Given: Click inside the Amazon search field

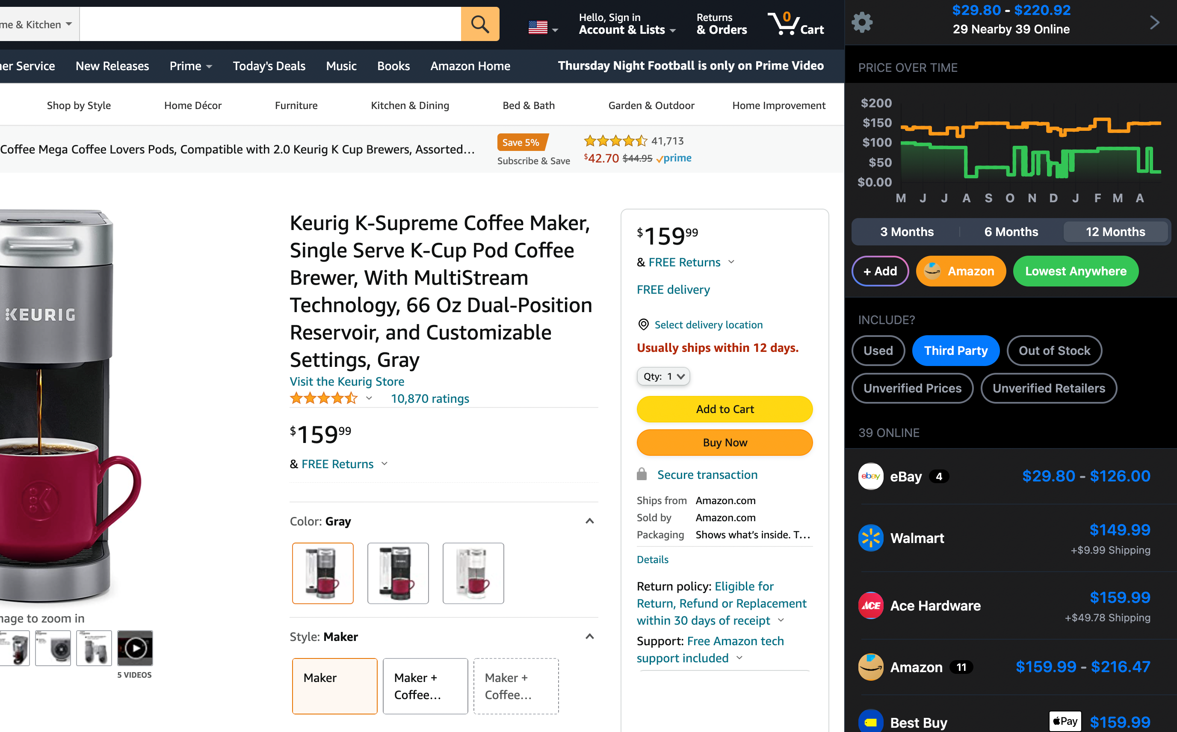Looking at the screenshot, I should (x=271, y=23).
